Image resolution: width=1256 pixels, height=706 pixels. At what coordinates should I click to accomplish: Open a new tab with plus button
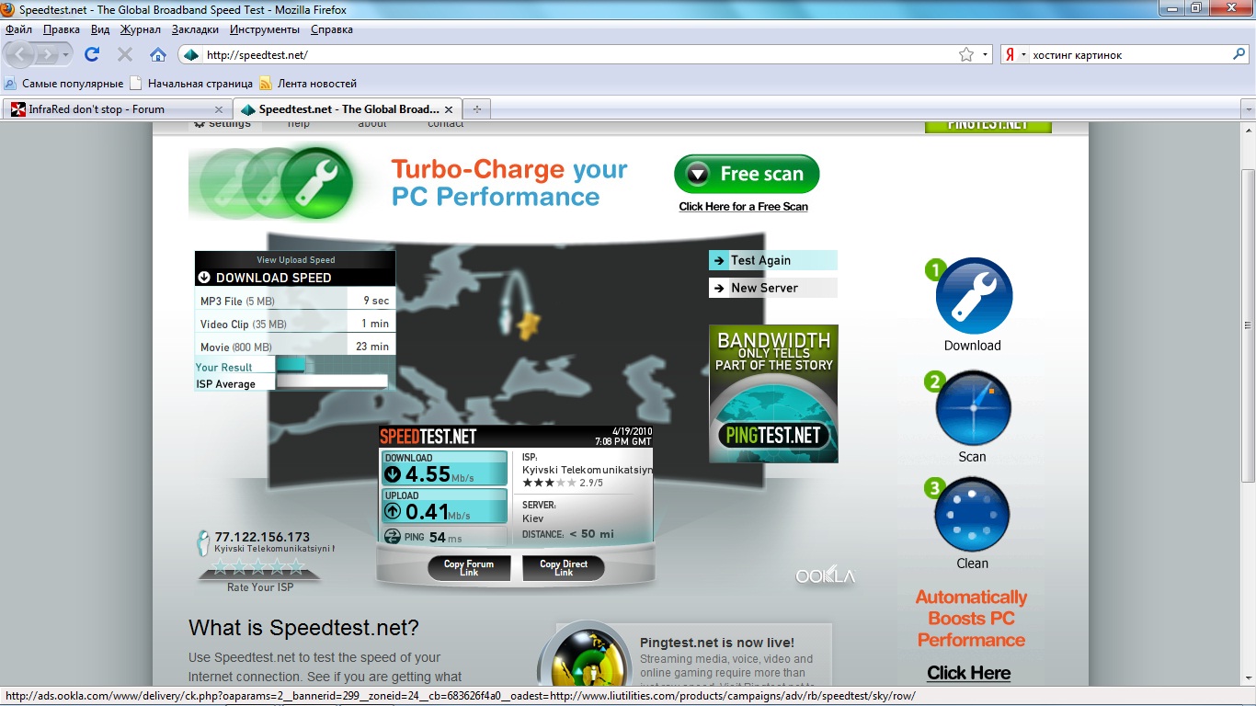point(476,109)
